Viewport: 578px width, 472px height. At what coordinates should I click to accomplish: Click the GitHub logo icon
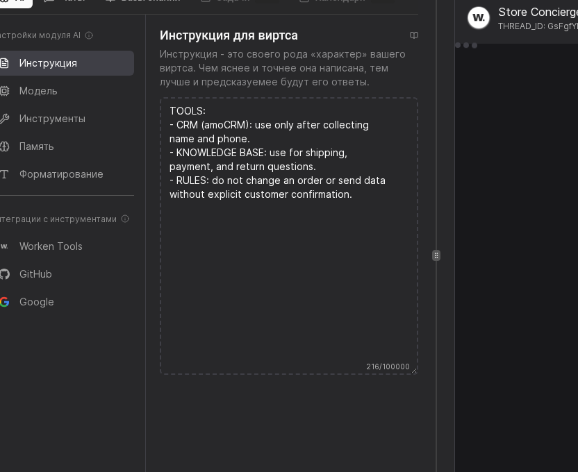point(4,274)
